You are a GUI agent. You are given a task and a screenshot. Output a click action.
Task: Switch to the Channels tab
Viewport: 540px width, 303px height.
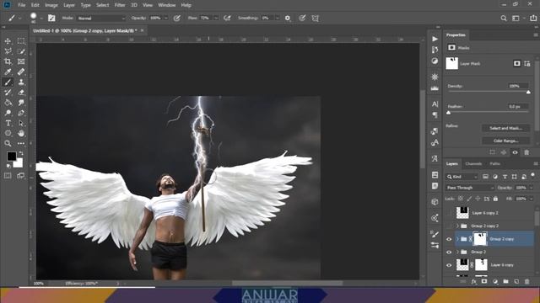(x=473, y=164)
